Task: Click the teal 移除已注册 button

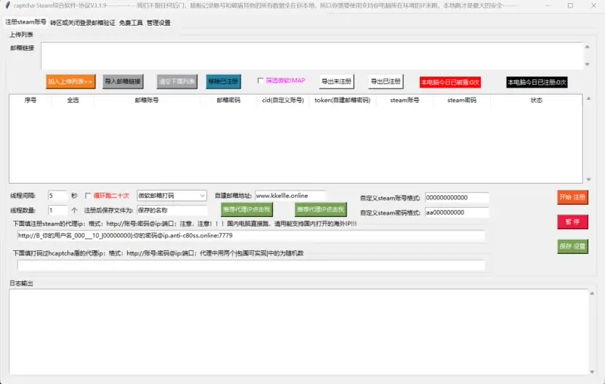Action: point(223,81)
